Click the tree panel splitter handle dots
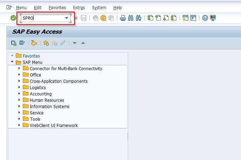The height and width of the screenshot is (160, 241). [x=128, y=136]
